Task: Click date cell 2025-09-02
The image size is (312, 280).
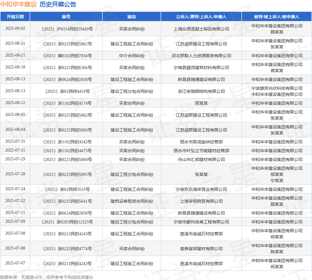Action: click(x=15, y=28)
